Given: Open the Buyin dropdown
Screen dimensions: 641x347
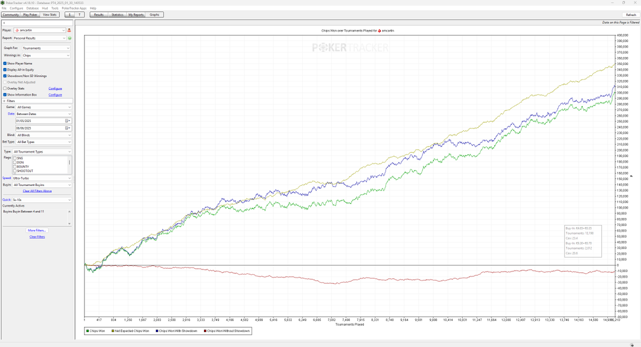Looking at the screenshot, I should 42,185.
